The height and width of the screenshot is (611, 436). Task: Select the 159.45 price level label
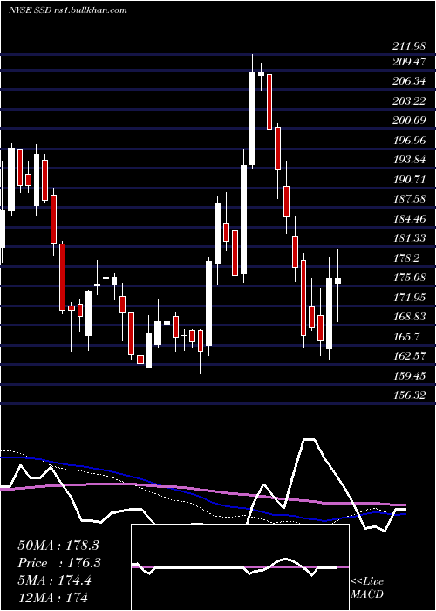tap(410, 375)
